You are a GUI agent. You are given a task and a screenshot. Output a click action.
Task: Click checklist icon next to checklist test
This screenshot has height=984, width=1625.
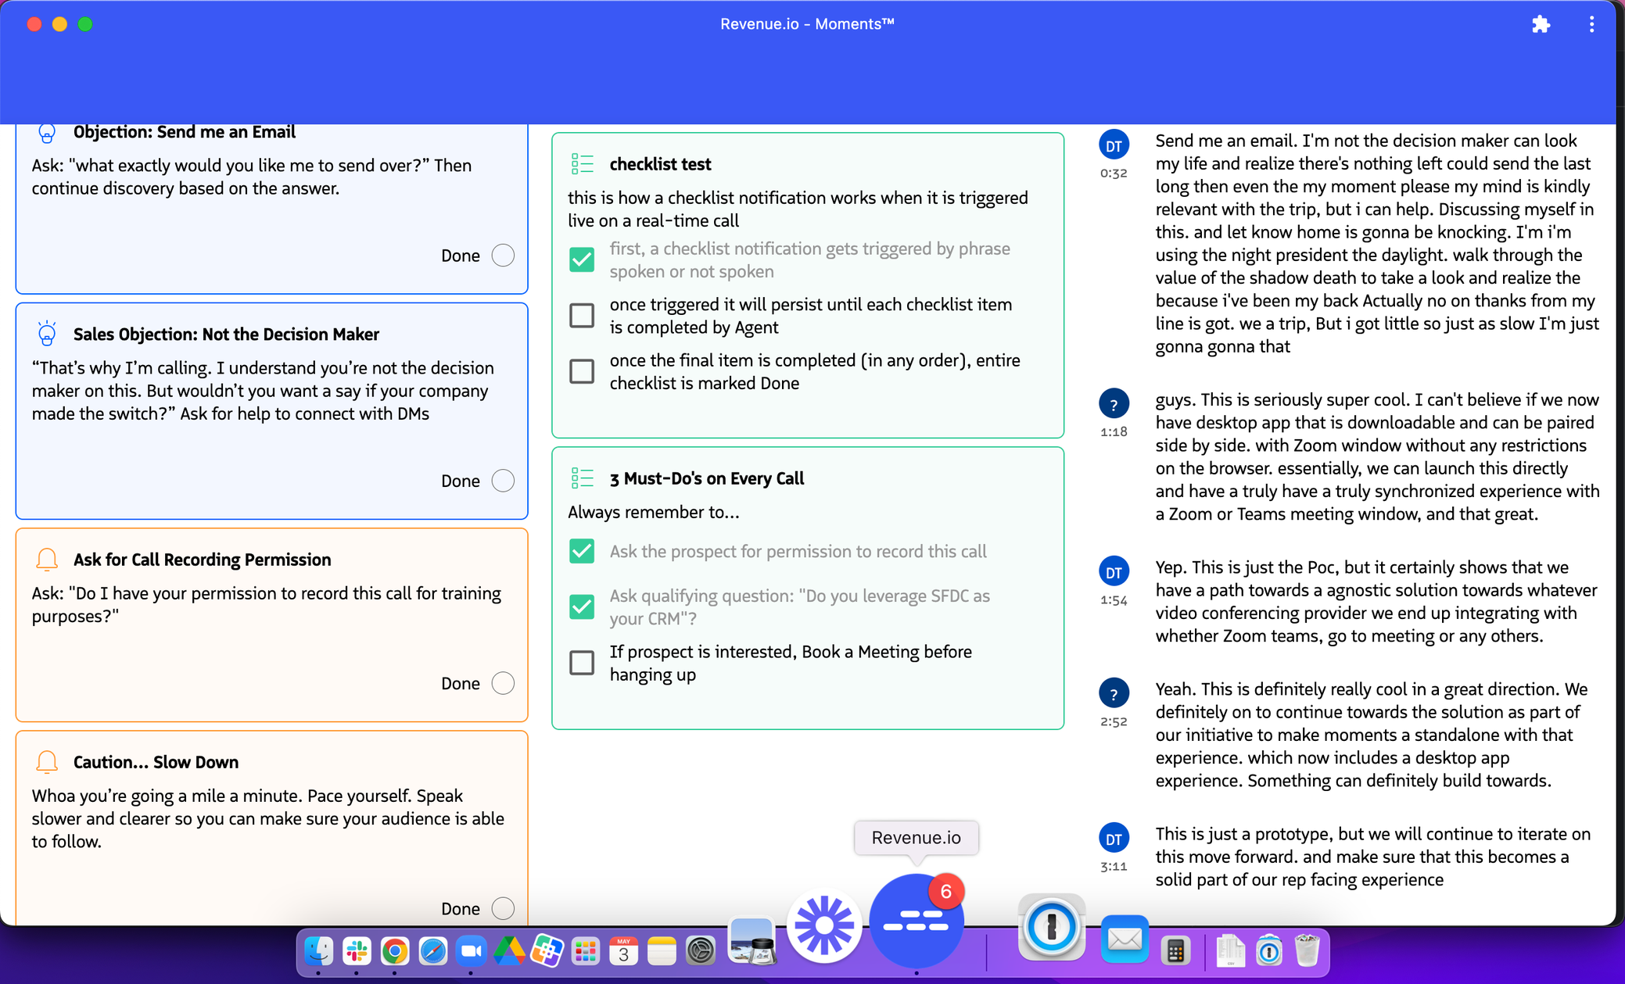583,164
